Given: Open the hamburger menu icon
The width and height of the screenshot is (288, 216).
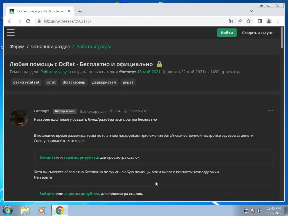Looking at the screenshot, I should coord(11,33).
